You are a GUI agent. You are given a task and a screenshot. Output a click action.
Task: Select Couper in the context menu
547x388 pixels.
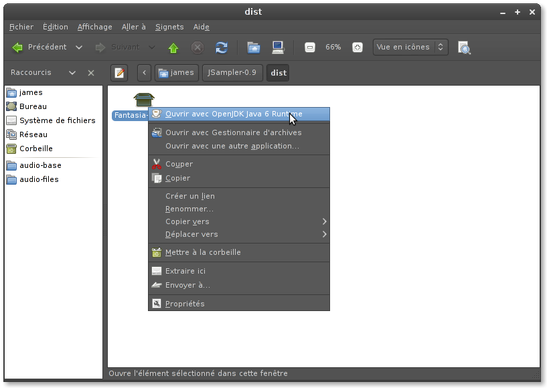(x=239, y=164)
